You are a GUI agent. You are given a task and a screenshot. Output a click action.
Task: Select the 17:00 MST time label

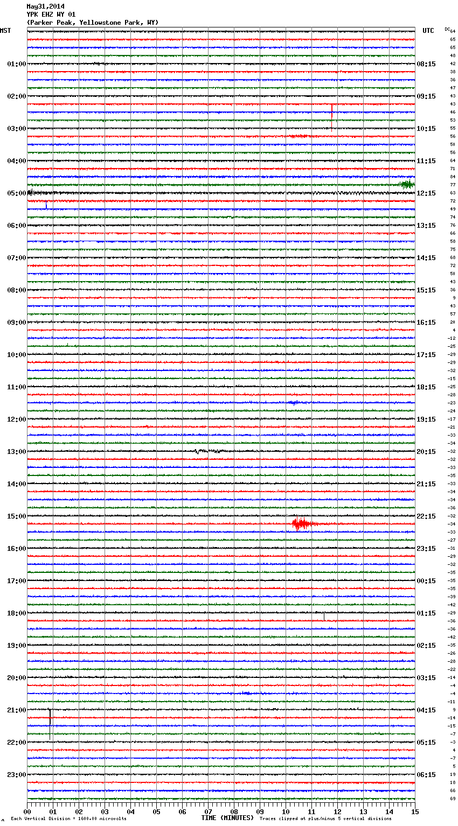[17, 581]
